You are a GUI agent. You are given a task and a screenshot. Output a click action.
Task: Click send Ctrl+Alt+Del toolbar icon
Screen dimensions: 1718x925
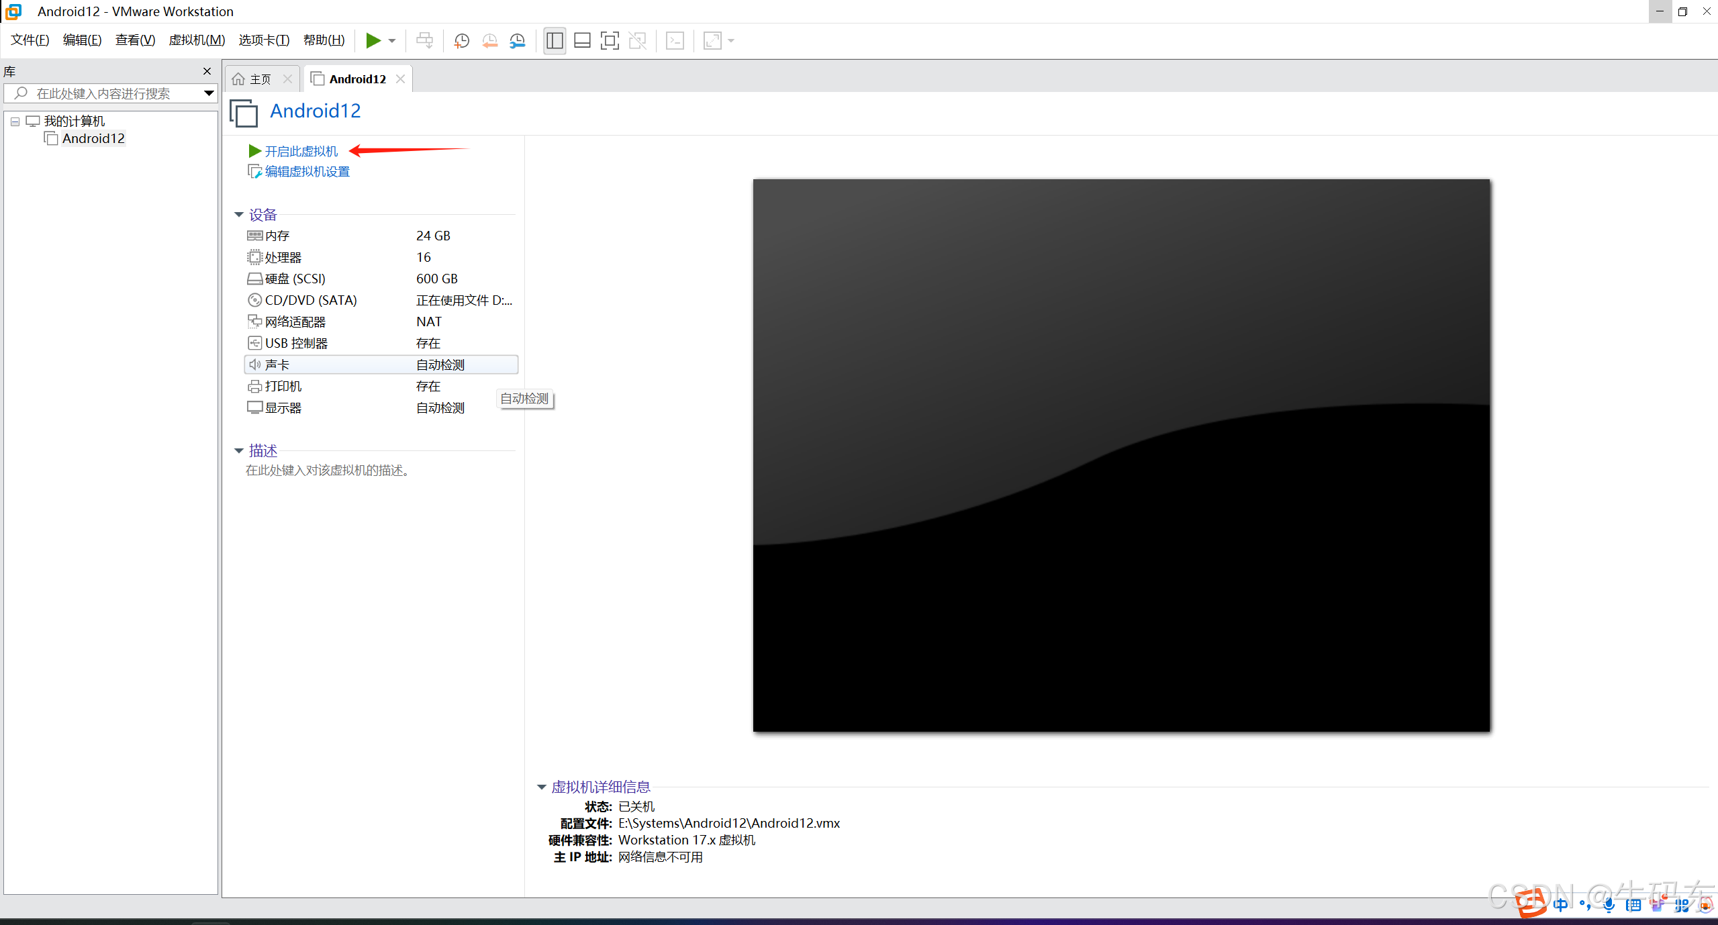pyautogui.click(x=424, y=41)
